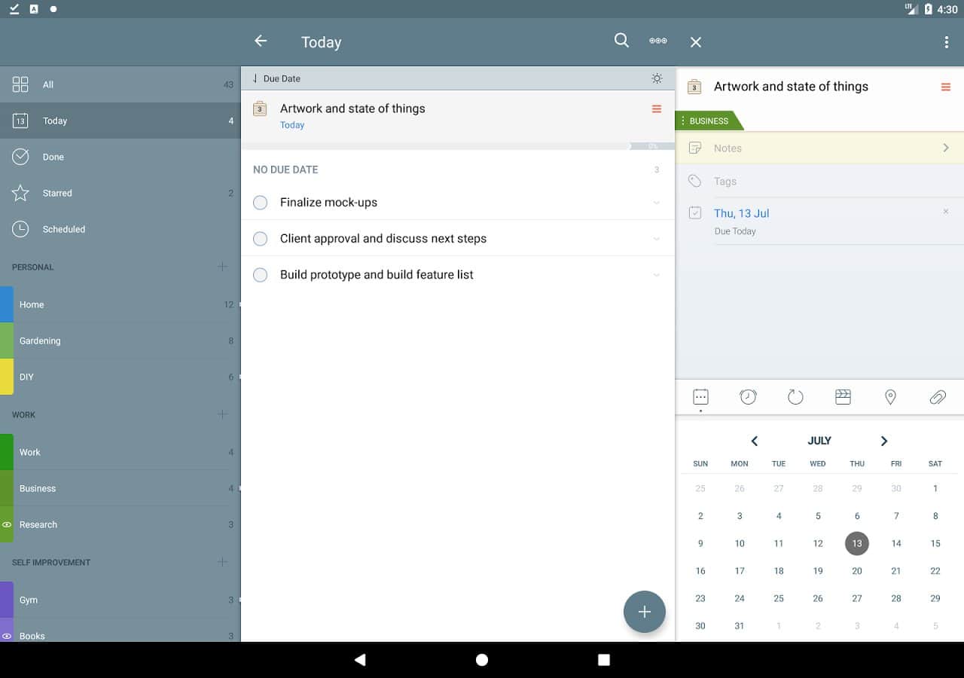Open the Starred list in sidebar

tap(57, 194)
